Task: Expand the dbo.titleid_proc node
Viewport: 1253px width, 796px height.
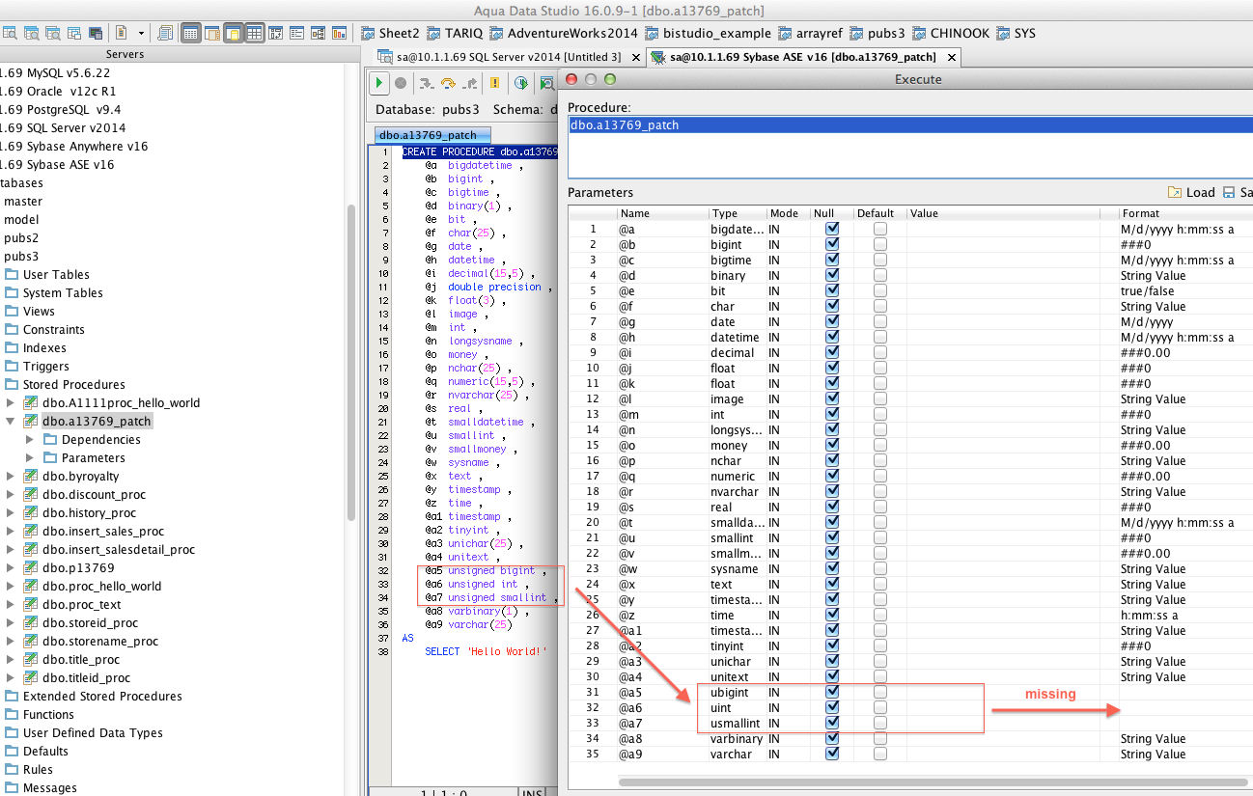Action: pos(11,678)
